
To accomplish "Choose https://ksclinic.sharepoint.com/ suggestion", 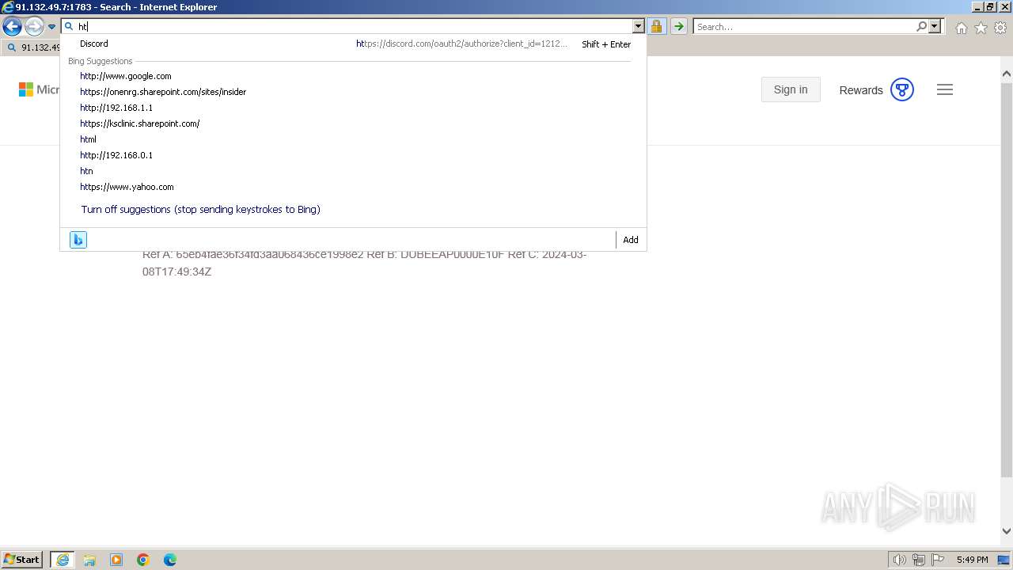I will pos(139,123).
